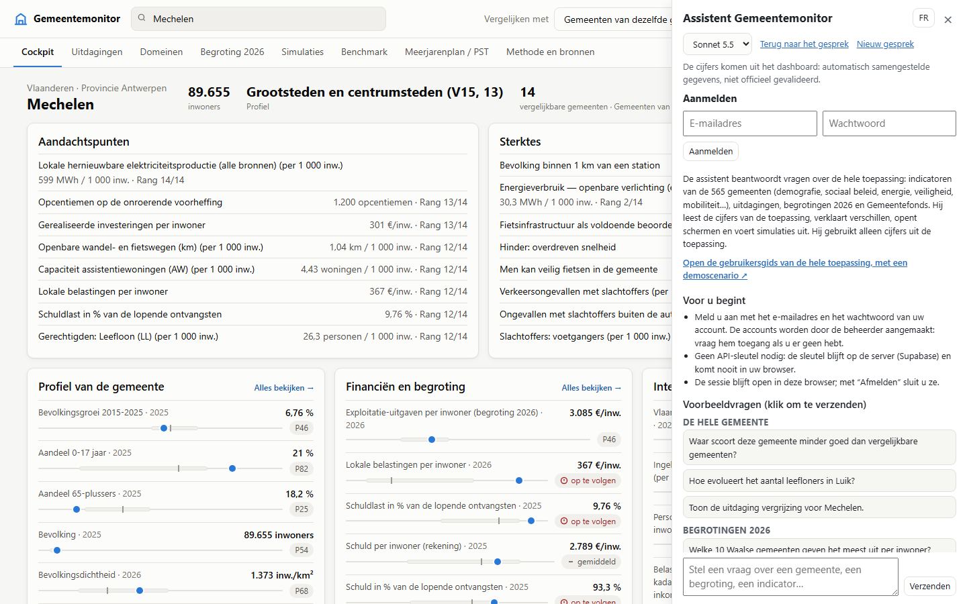Open the gebruikersgids link with demoscenario
Image resolution: width=967 pixels, height=604 pixels.
795,269
